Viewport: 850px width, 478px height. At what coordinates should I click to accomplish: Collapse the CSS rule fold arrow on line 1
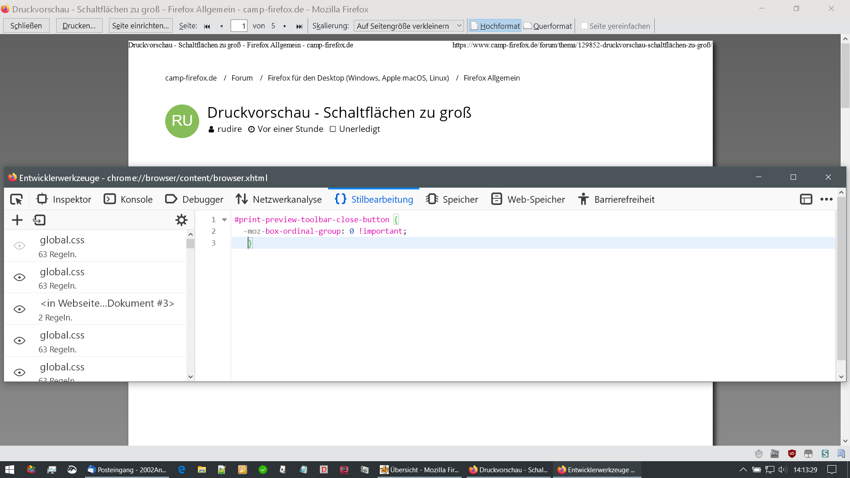coord(224,220)
